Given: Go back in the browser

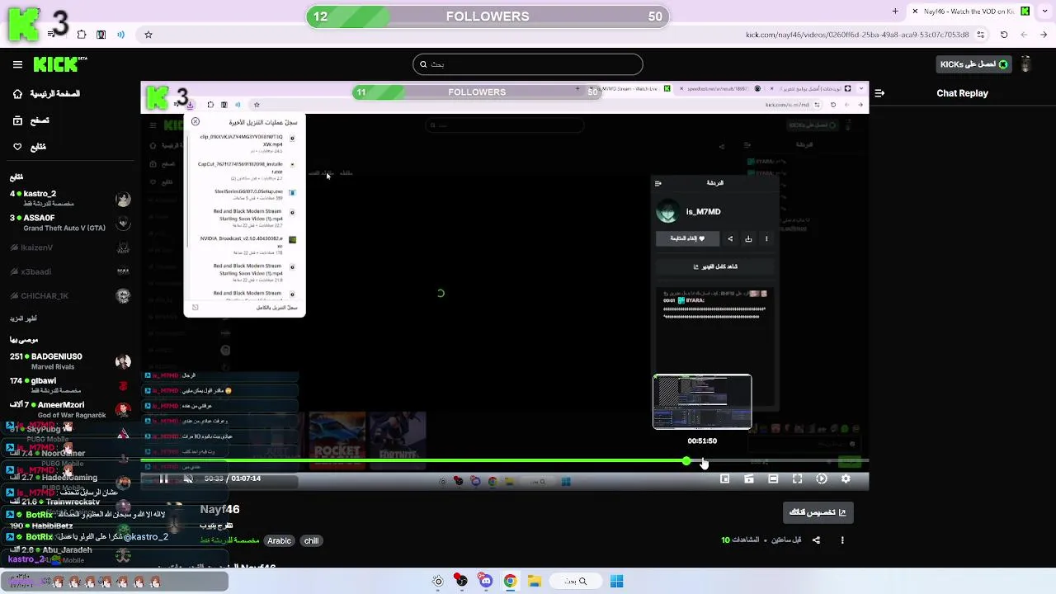Looking at the screenshot, I should point(1044,35).
